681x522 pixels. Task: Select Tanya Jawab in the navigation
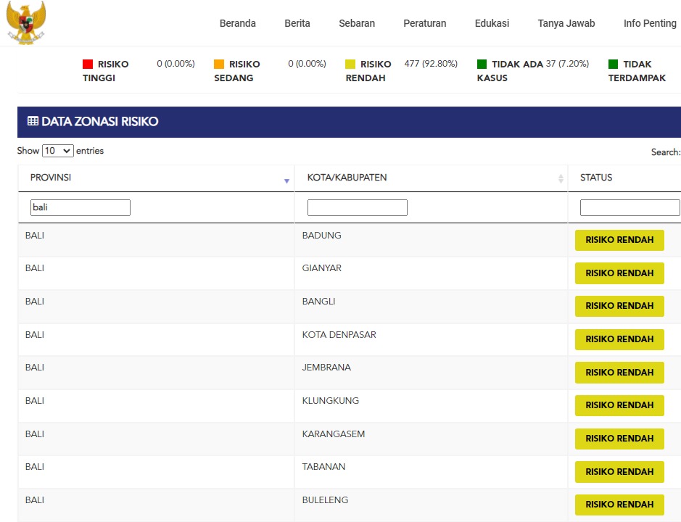coord(566,23)
